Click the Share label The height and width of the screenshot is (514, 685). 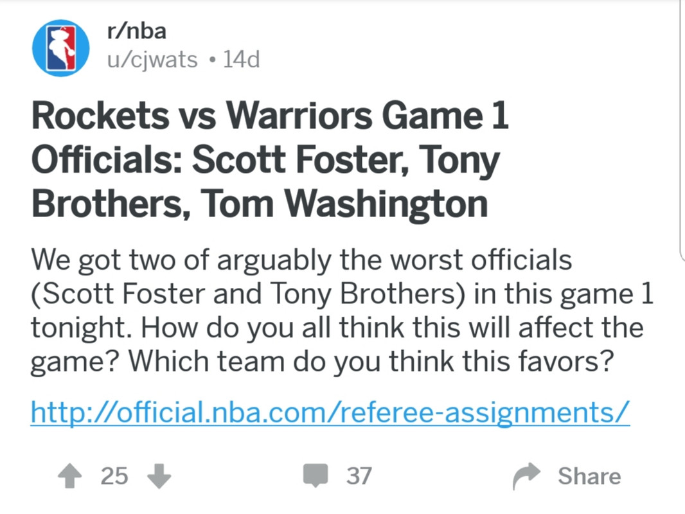(x=589, y=475)
